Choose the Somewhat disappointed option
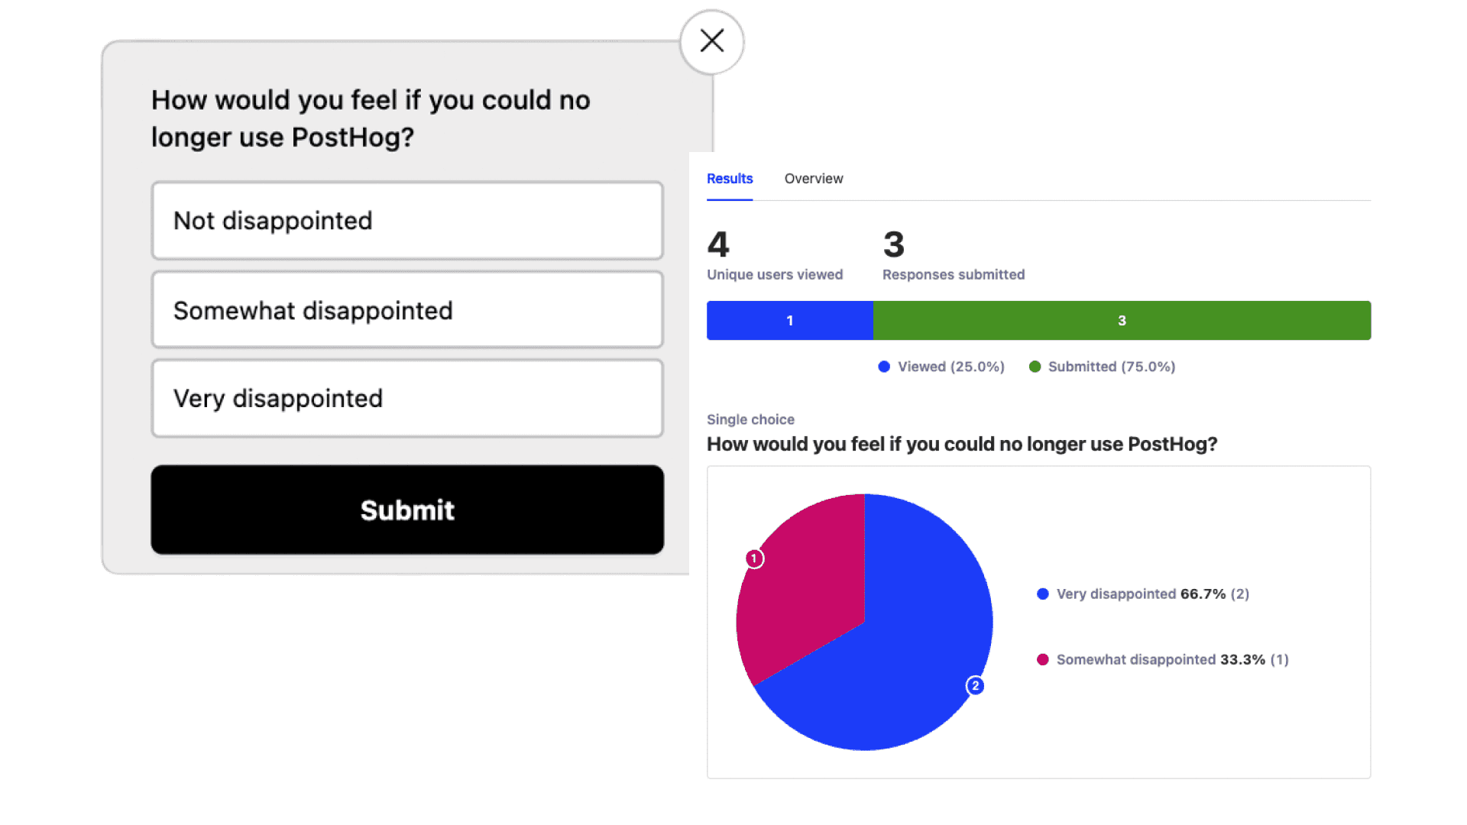 [x=407, y=310]
